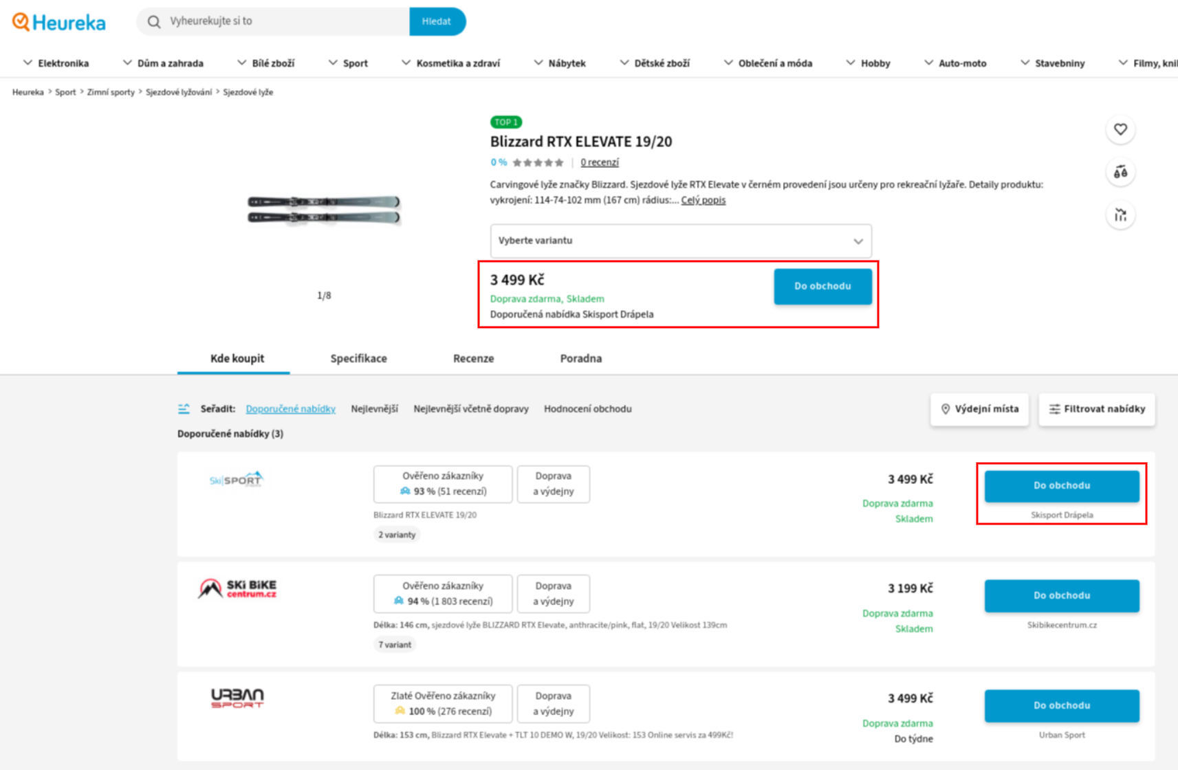Open the Celý popis link

point(703,200)
